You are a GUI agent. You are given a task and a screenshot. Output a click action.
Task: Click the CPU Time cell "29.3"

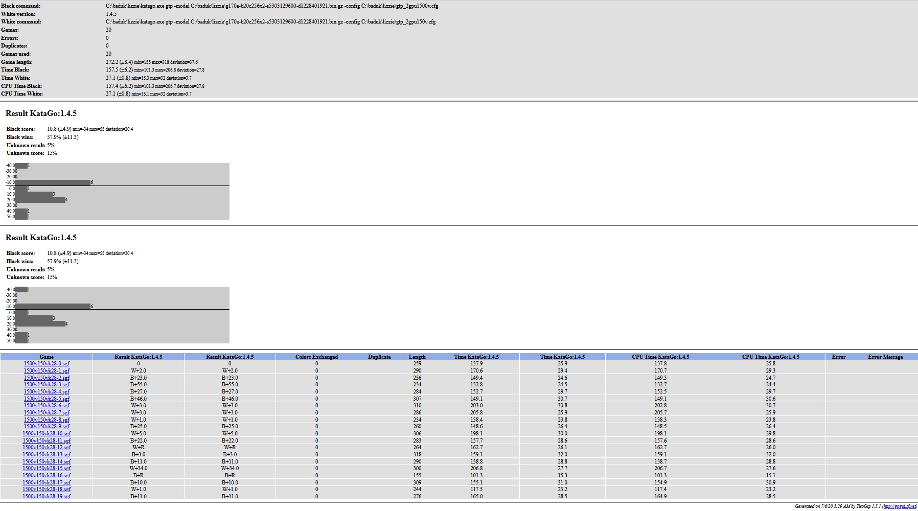pyautogui.click(x=770, y=371)
